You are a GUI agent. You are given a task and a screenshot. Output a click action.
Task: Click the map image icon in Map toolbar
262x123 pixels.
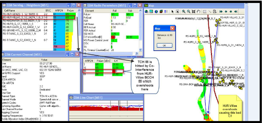pyautogui.click(x=151, y=12)
